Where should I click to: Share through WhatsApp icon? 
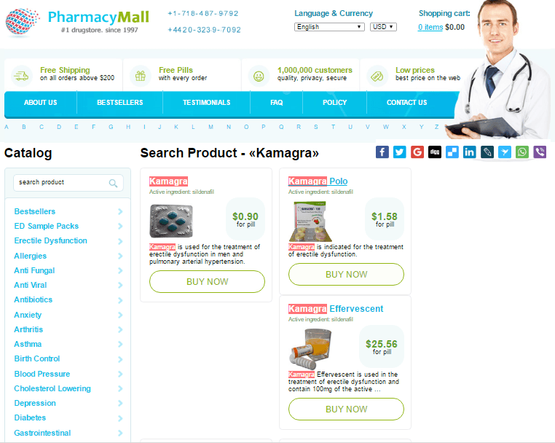tap(522, 152)
